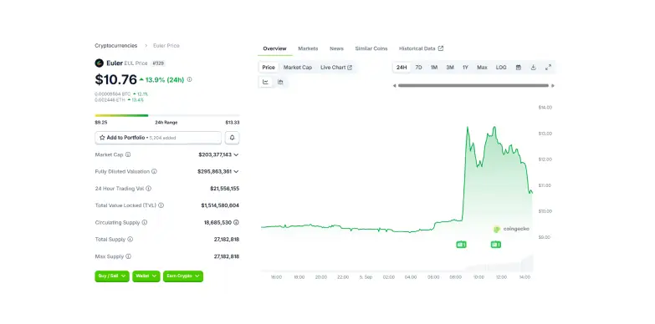This screenshot has width=655, height=324.
Task: Switch chart to Market Cap view
Action: (x=298, y=67)
